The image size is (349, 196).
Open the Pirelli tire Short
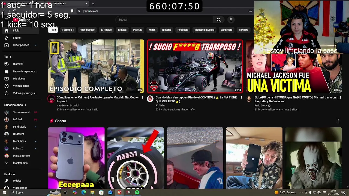point(136,158)
